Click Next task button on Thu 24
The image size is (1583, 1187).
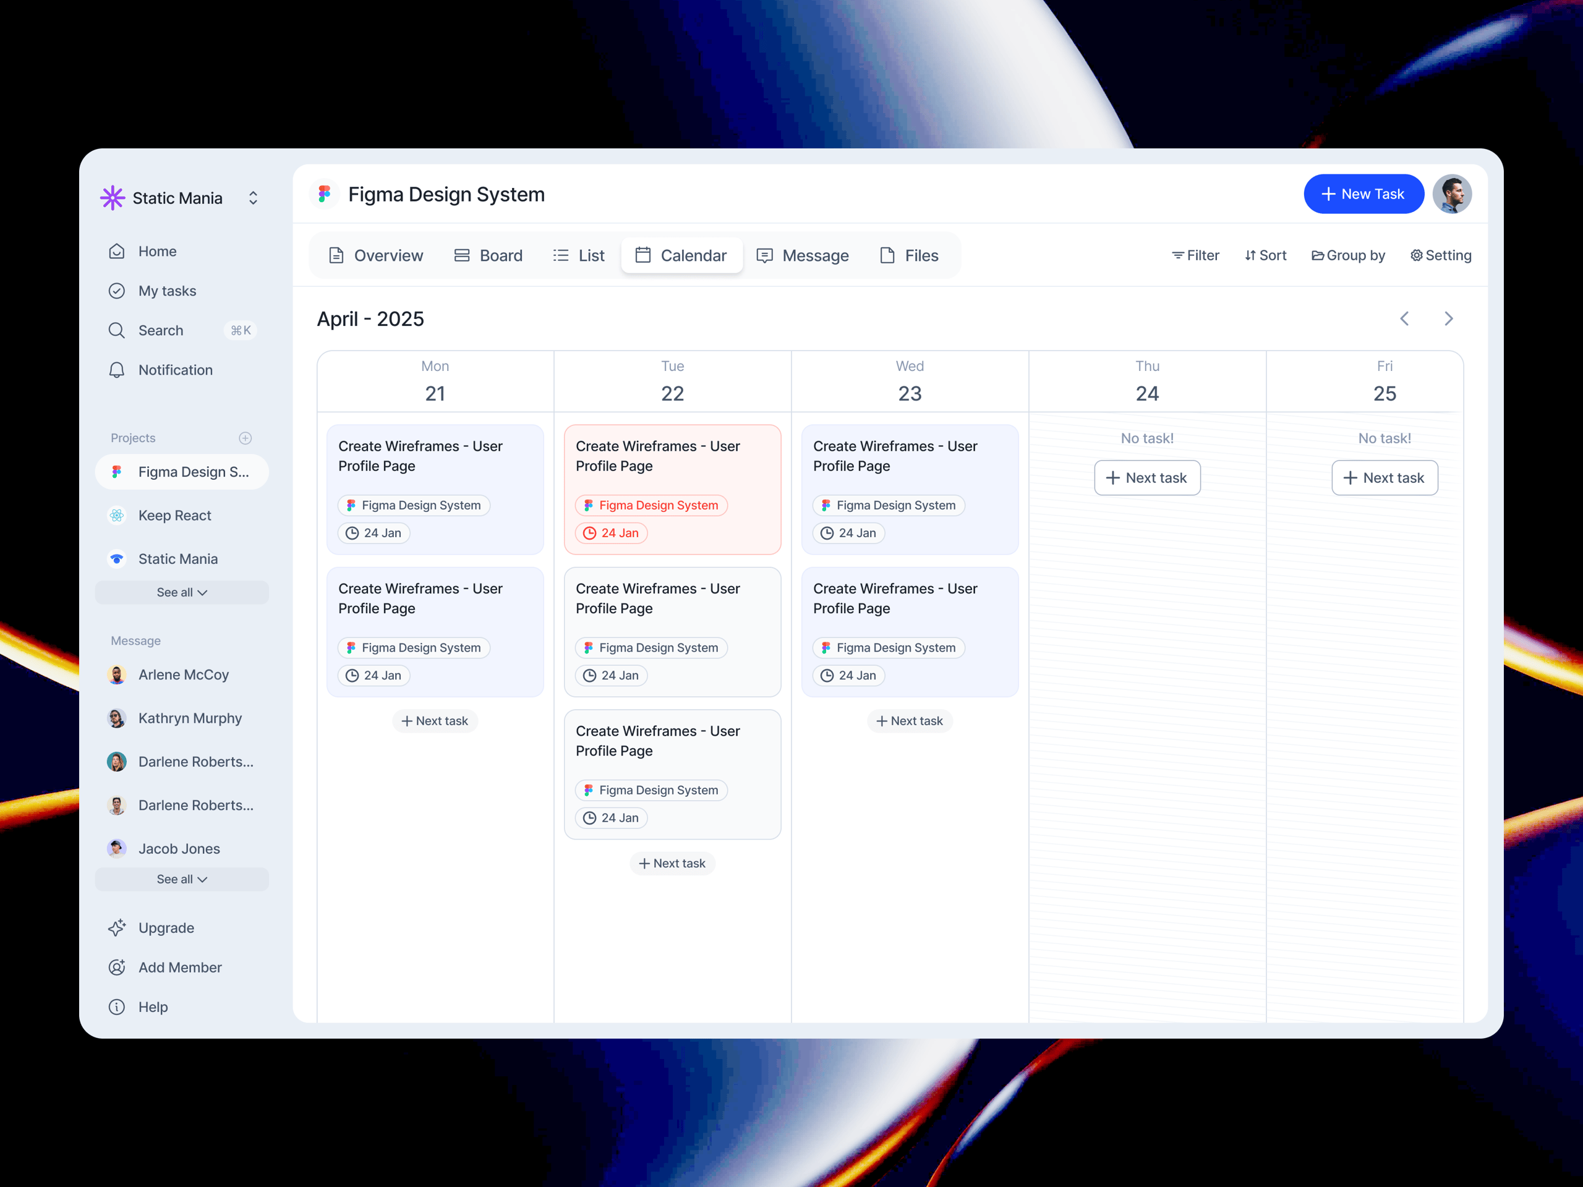coord(1147,478)
